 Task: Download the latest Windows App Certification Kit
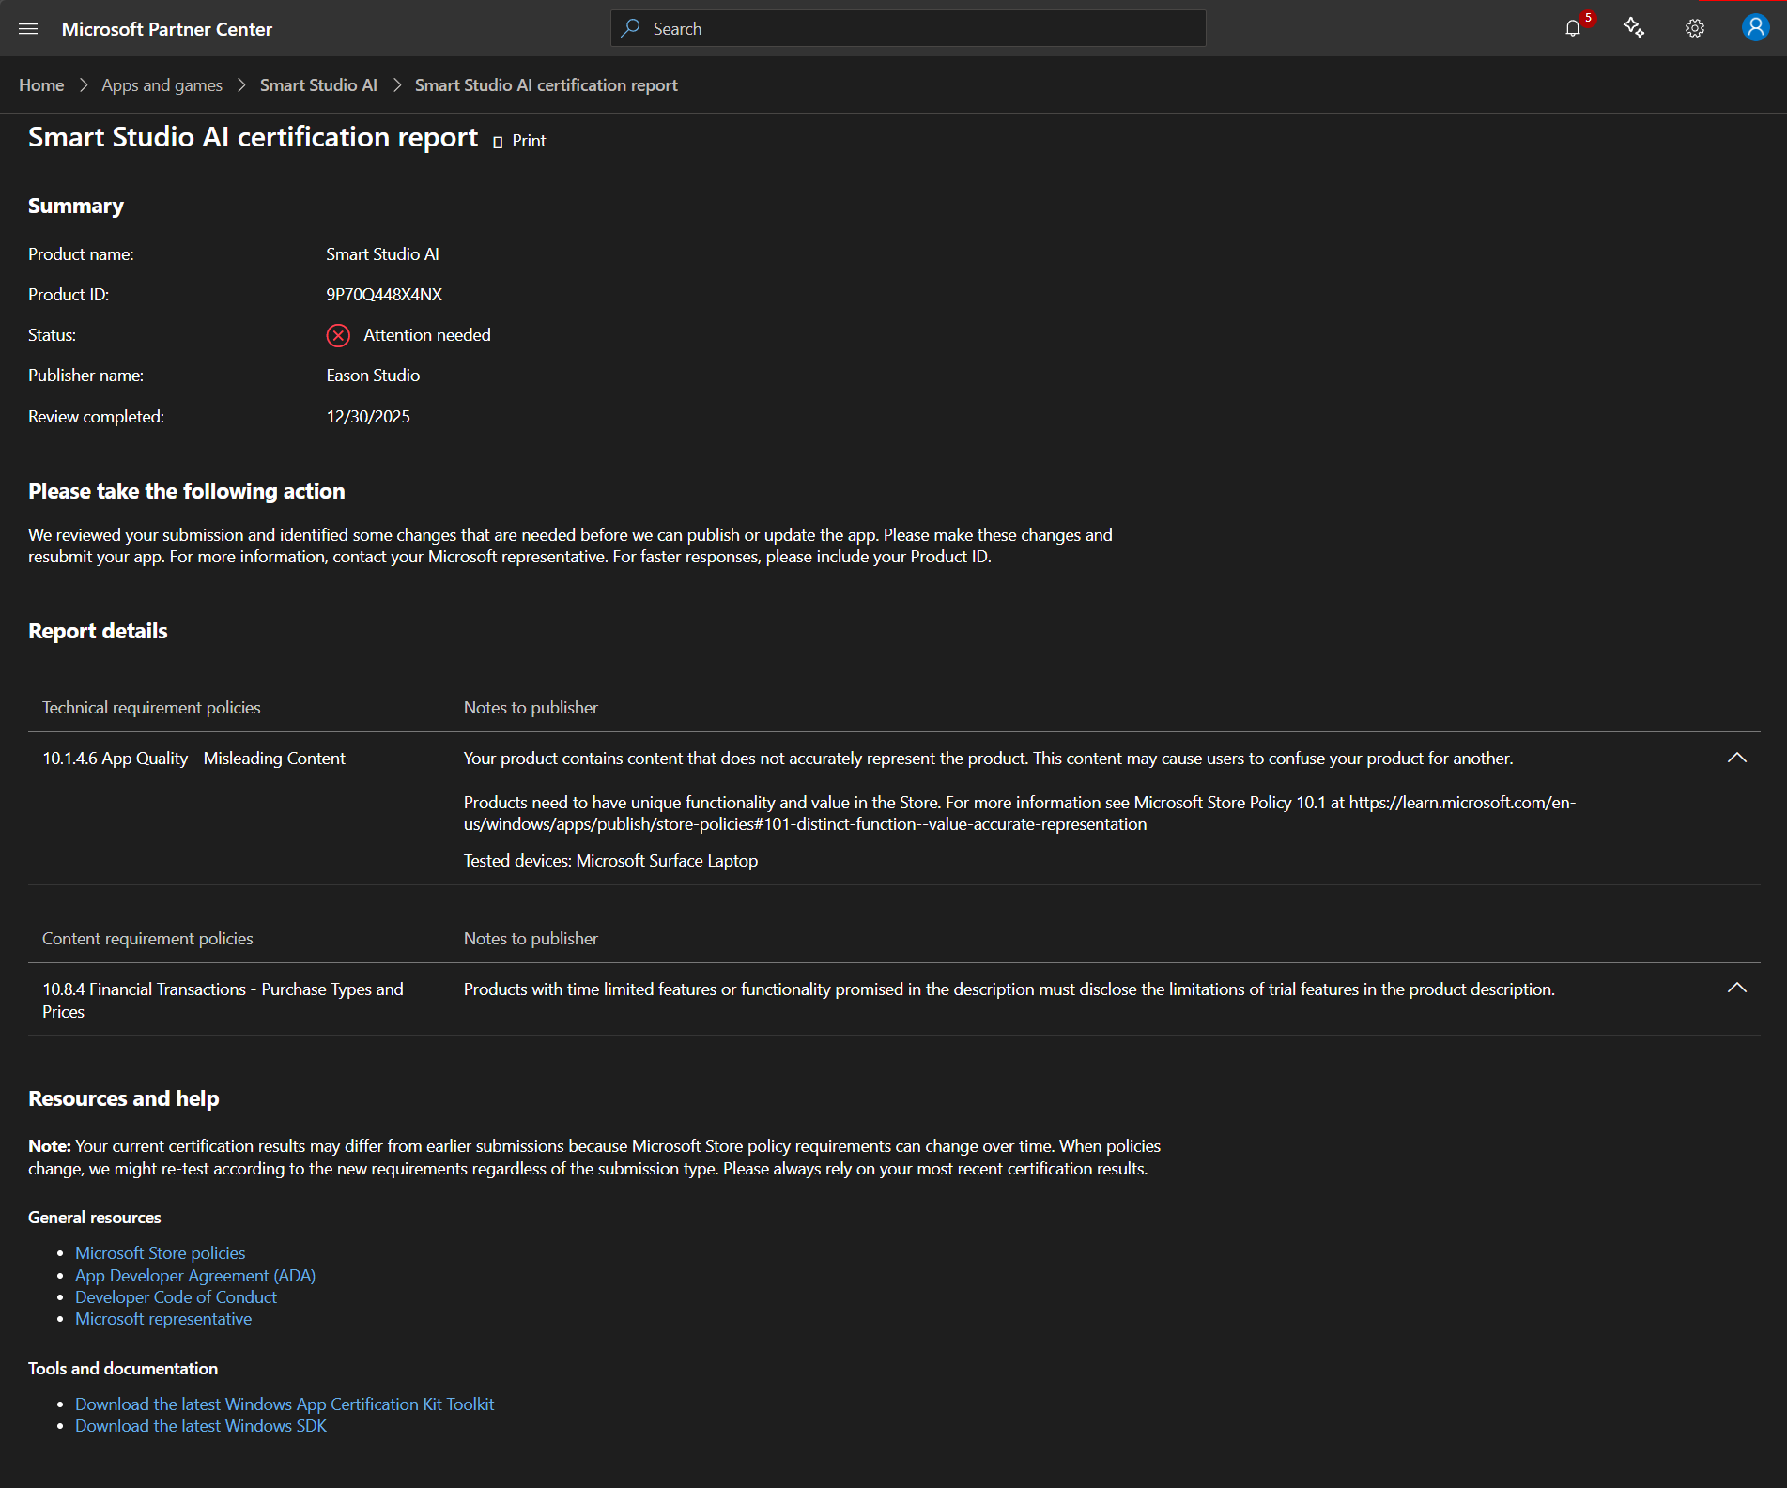285,1404
